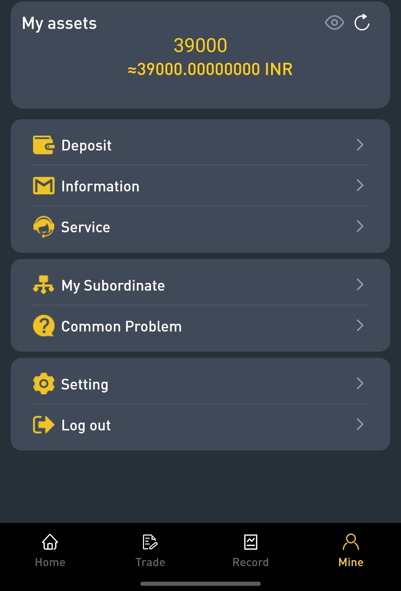Open the Service row chevron arrow
The width and height of the screenshot is (401, 591).
point(359,226)
